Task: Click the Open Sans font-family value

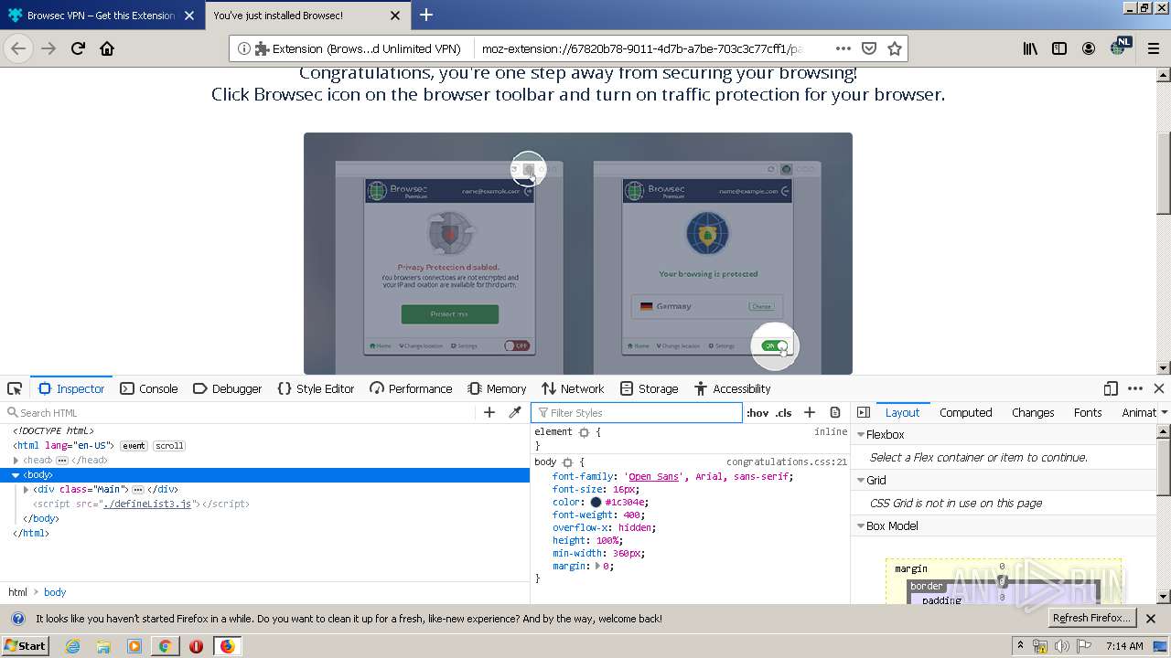Action: [654, 476]
